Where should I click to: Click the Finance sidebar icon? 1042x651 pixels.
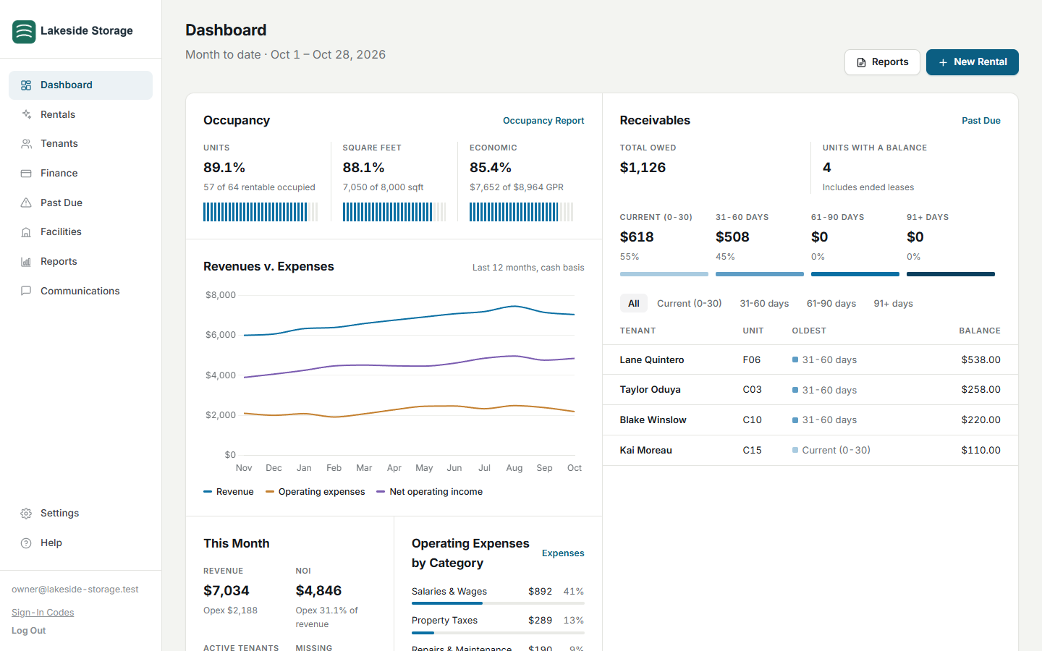[26, 174]
